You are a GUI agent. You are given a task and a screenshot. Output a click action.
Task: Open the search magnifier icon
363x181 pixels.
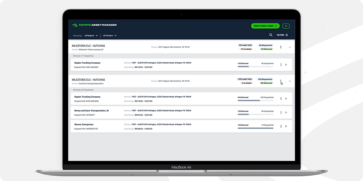click(271, 35)
